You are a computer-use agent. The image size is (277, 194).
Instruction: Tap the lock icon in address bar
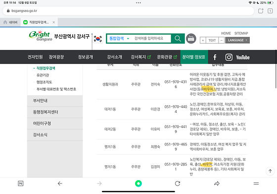tap(8, 11)
